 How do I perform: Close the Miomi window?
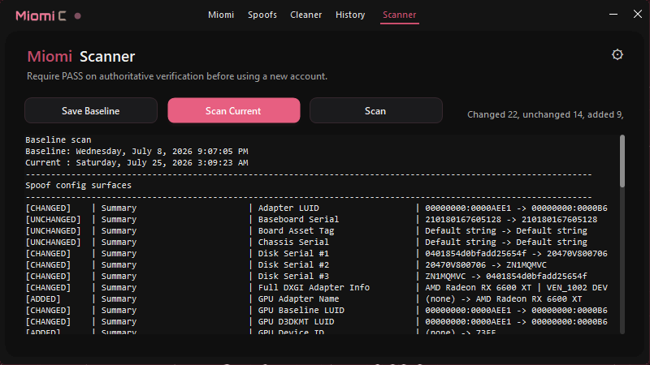[638, 14]
